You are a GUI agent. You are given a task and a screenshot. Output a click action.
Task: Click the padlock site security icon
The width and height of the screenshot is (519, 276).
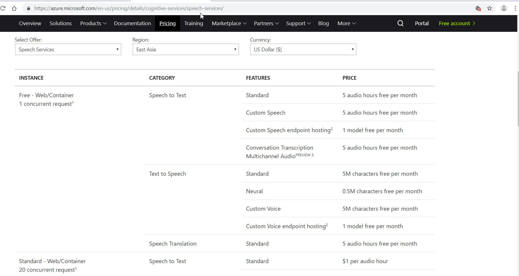tap(28, 8)
